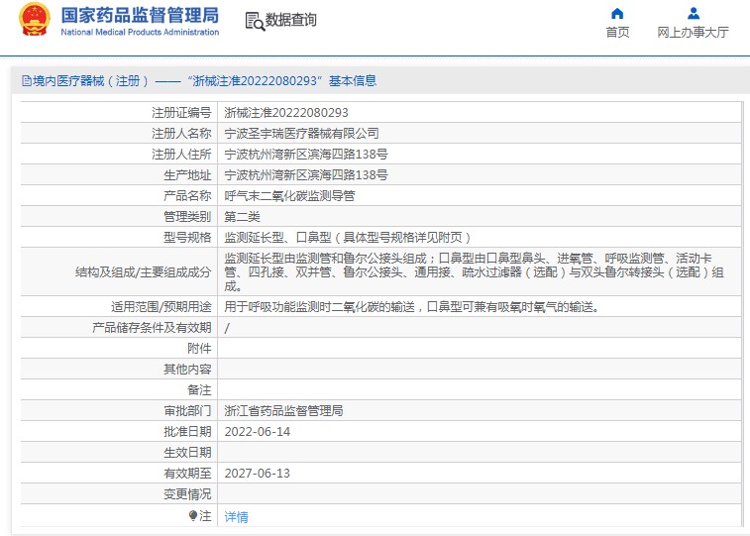750x536 pixels.
Task: Click the lightbulb icon next to 注
Action: [x=193, y=515]
